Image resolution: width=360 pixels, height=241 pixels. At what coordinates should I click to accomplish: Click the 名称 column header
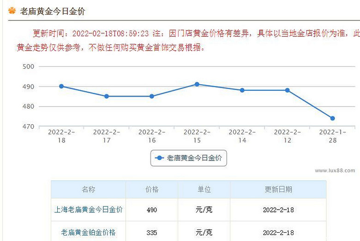(89, 190)
